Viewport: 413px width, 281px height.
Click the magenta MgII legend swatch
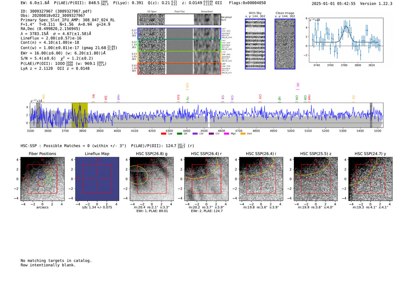tap(227, 134)
